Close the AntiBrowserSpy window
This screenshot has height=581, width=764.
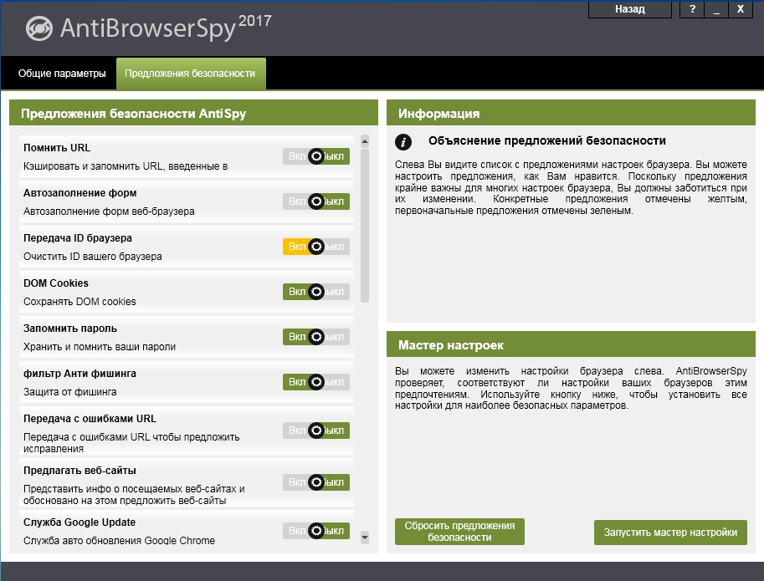[x=741, y=8]
